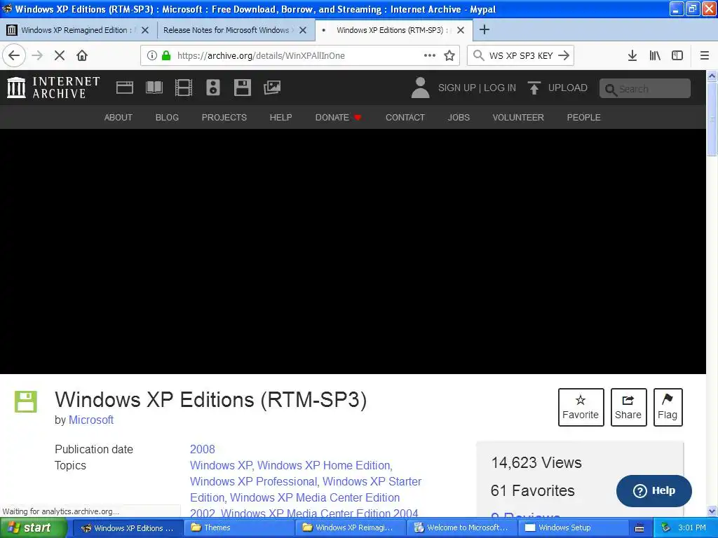The width and height of the screenshot is (718, 538).
Task: Open the PEOPLE menu item
Action: [584, 117]
